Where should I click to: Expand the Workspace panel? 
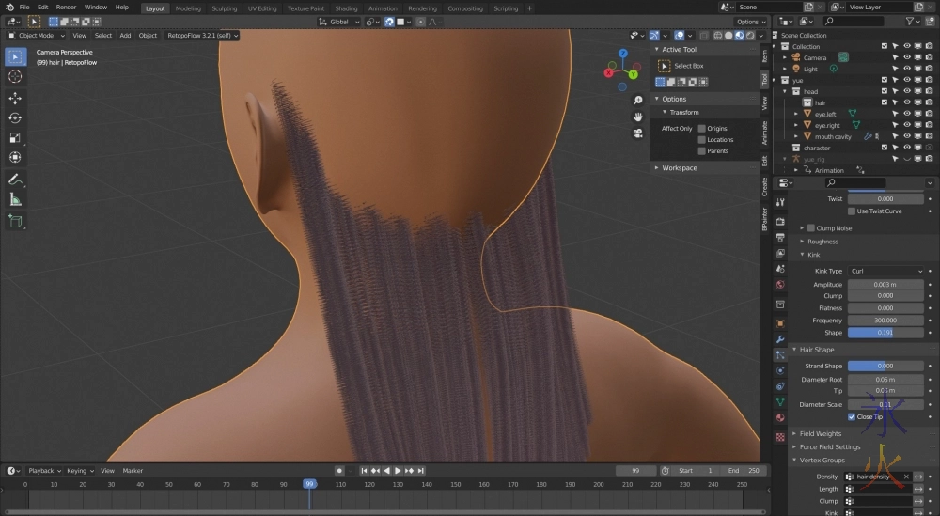(679, 167)
